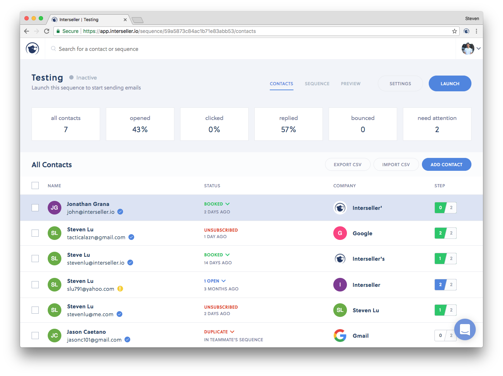Open the Intercom chat bubble
Image resolution: width=503 pixels, height=376 pixels.
pyautogui.click(x=465, y=329)
